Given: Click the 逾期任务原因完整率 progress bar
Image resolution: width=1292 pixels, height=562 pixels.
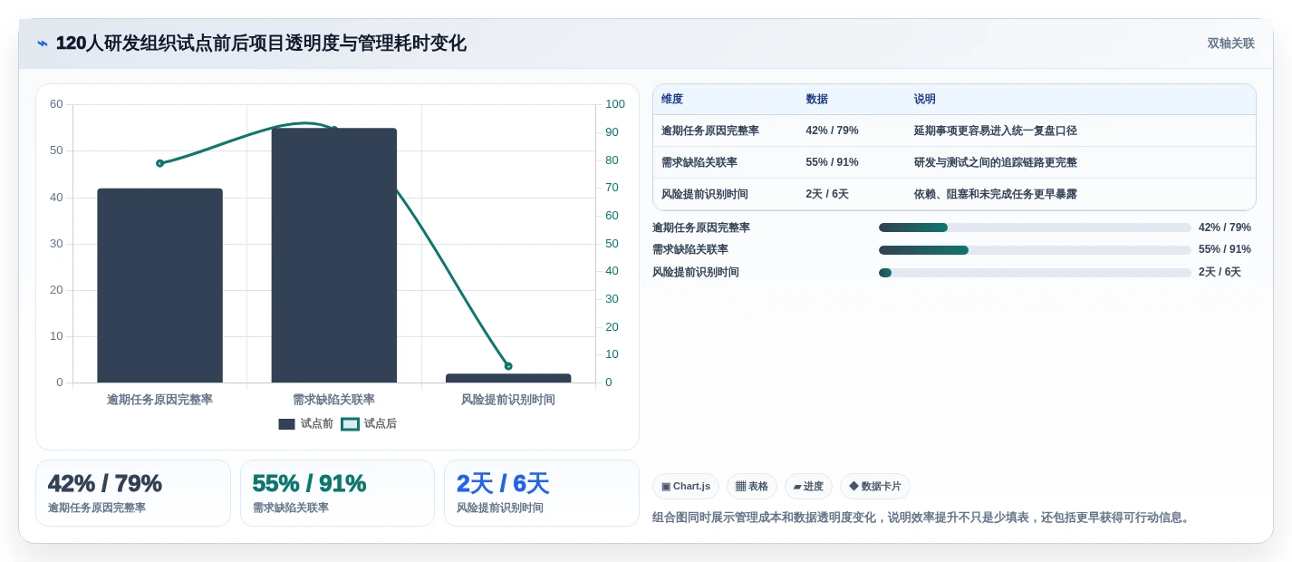Looking at the screenshot, I should pyautogui.click(x=1035, y=228).
